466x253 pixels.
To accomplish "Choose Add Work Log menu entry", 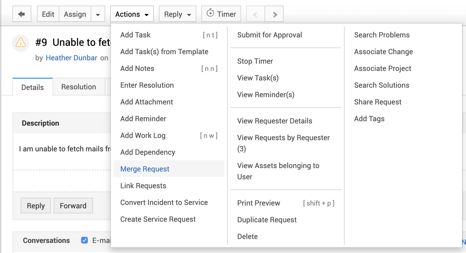I will (x=143, y=135).
